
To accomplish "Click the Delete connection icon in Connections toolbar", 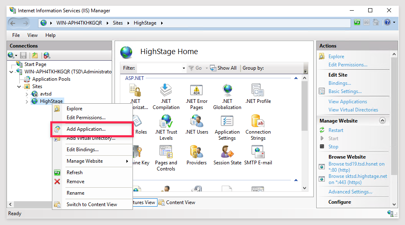I will click(47, 55).
